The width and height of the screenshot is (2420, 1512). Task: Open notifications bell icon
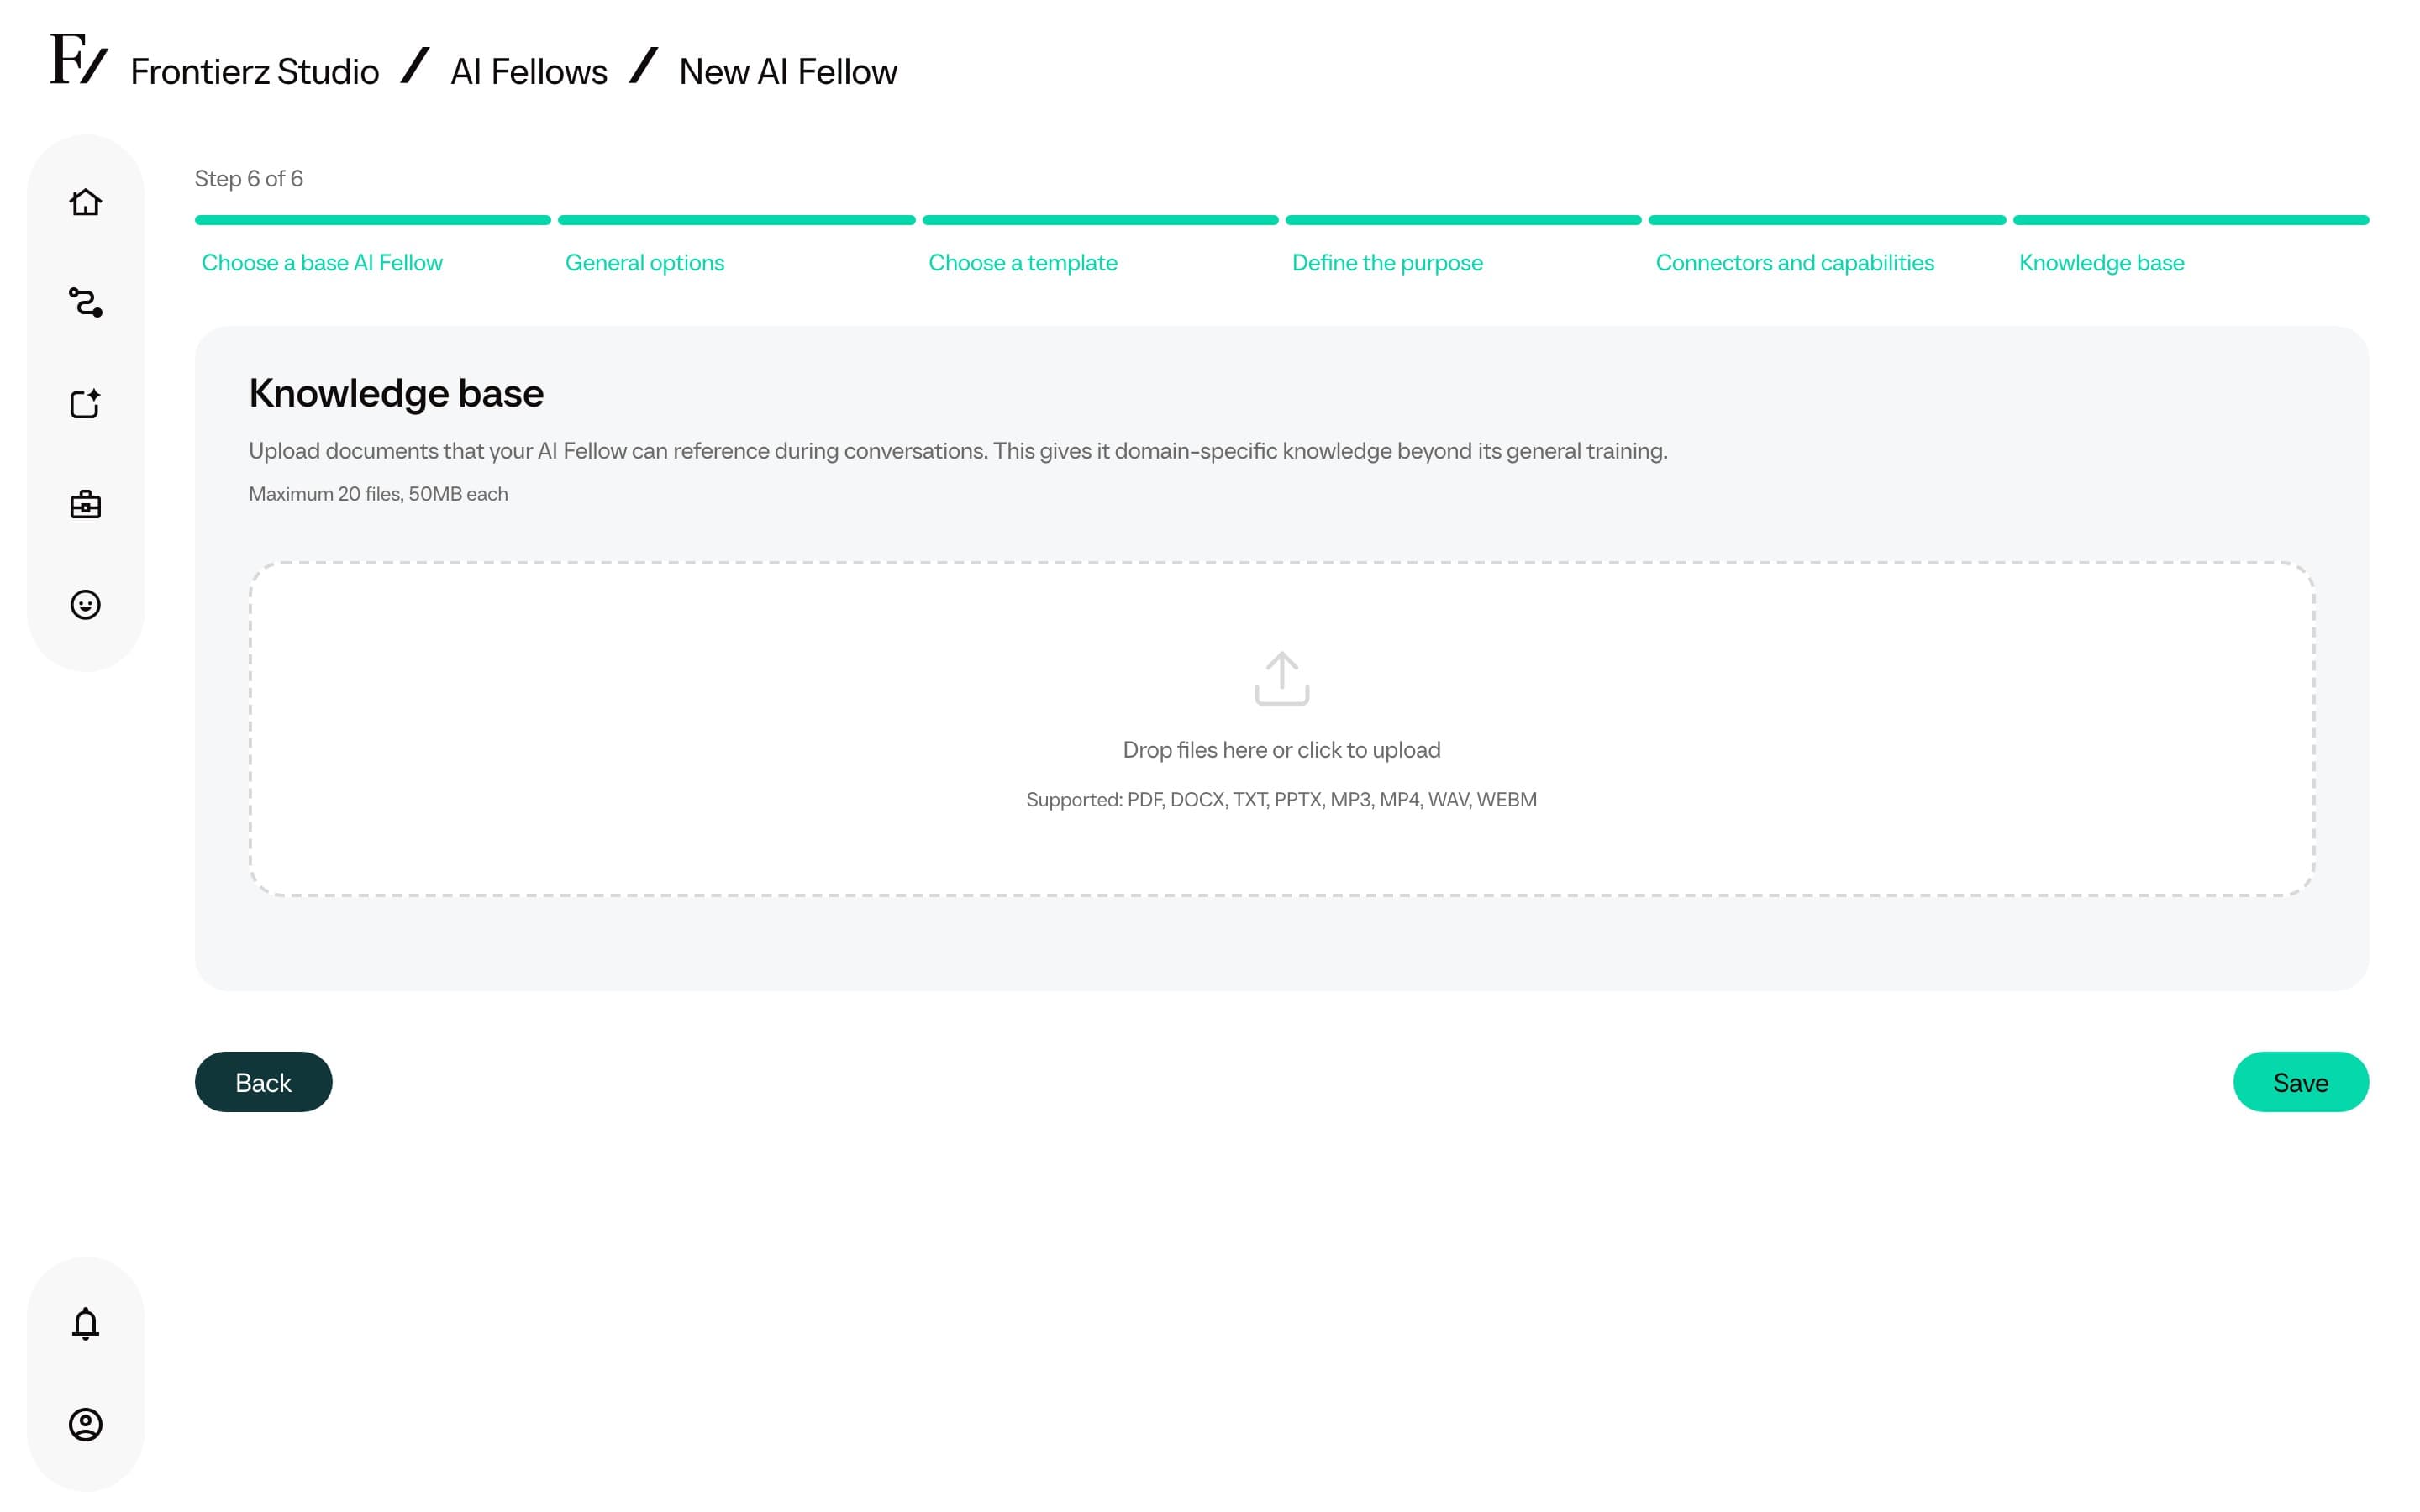pyautogui.click(x=85, y=1323)
